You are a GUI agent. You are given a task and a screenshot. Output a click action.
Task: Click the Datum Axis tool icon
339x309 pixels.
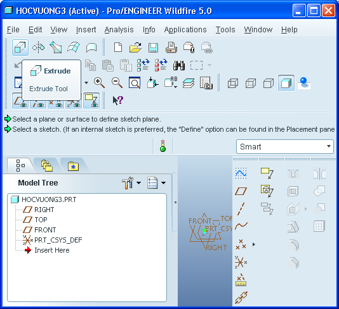pyautogui.click(x=241, y=209)
